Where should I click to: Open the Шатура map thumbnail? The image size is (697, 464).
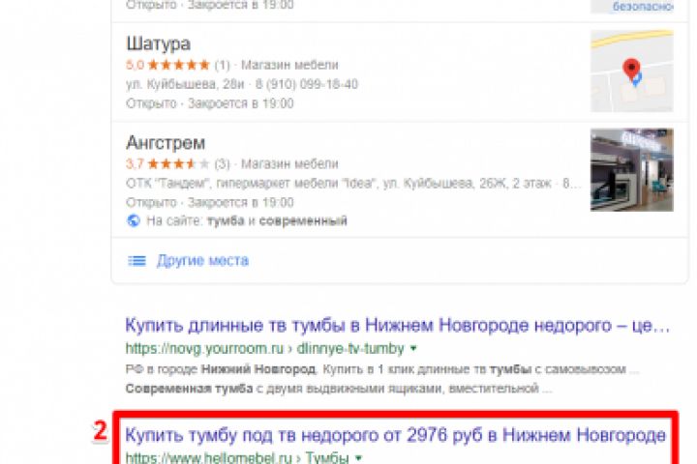631,71
